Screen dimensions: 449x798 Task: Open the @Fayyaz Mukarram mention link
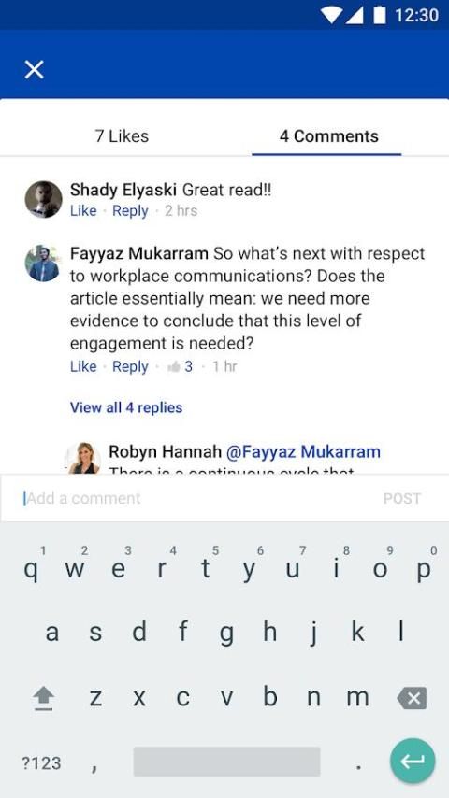click(303, 451)
